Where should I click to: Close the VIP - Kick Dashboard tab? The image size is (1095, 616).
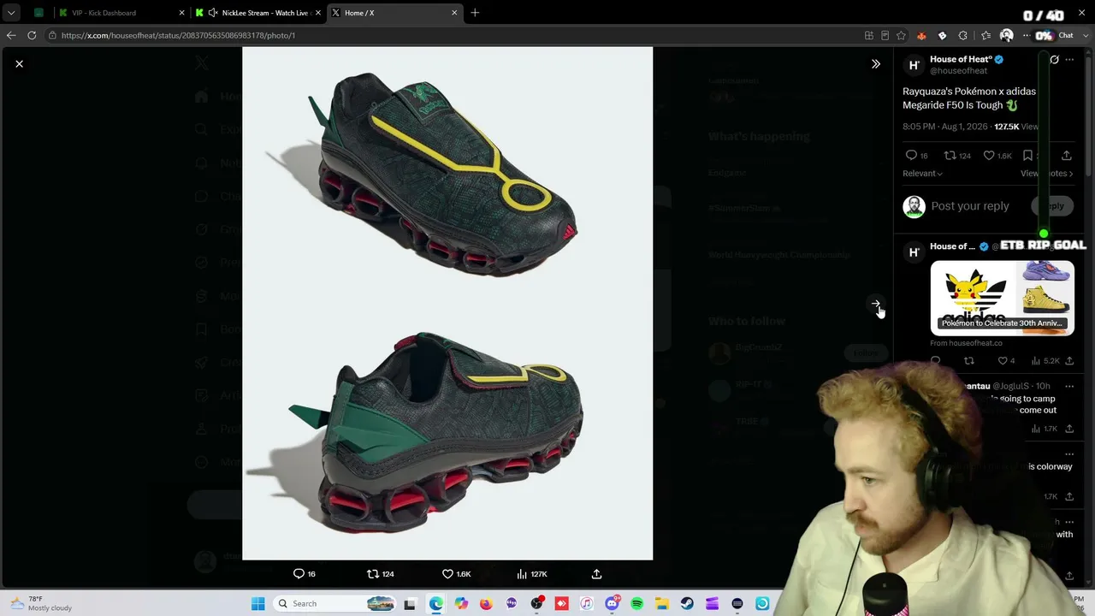[x=181, y=13]
